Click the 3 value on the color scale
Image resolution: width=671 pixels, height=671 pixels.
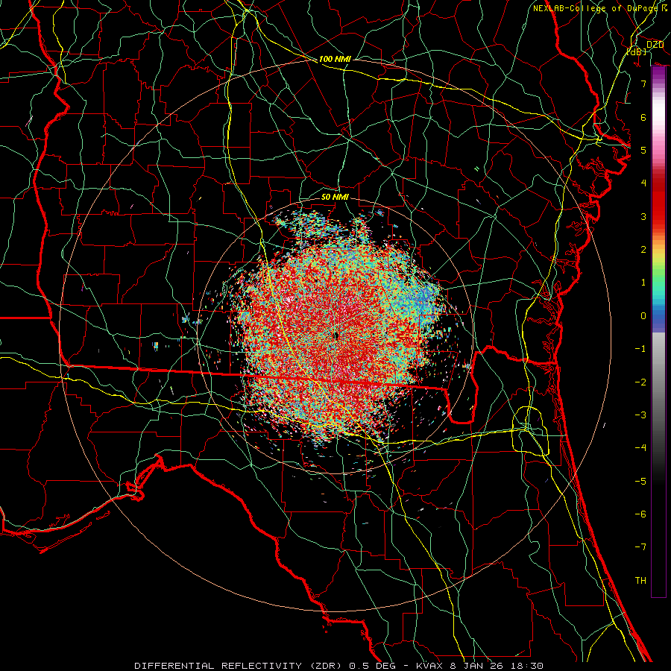(x=643, y=216)
